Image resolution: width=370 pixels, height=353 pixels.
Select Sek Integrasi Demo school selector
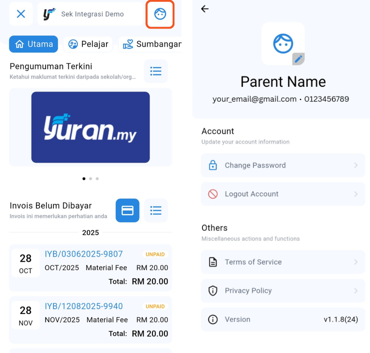pos(90,14)
